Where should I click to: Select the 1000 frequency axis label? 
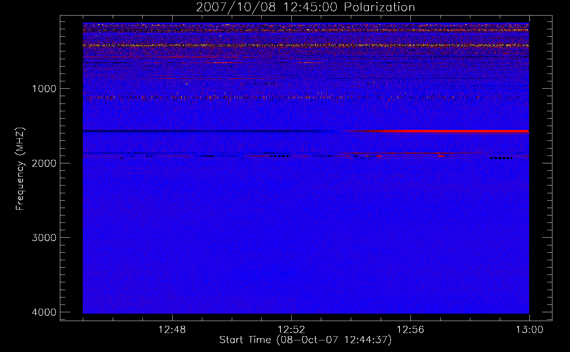coord(44,89)
